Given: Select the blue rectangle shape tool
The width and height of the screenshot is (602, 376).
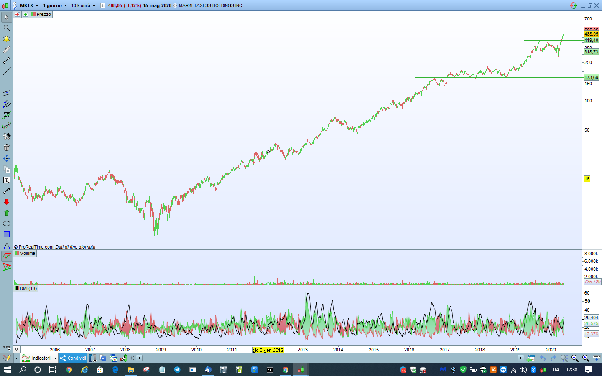Looking at the screenshot, I should 7,234.
